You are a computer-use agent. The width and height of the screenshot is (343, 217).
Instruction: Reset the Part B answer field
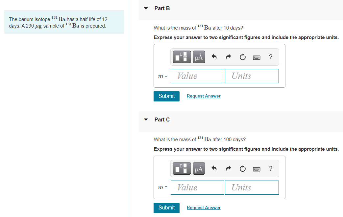click(x=242, y=56)
